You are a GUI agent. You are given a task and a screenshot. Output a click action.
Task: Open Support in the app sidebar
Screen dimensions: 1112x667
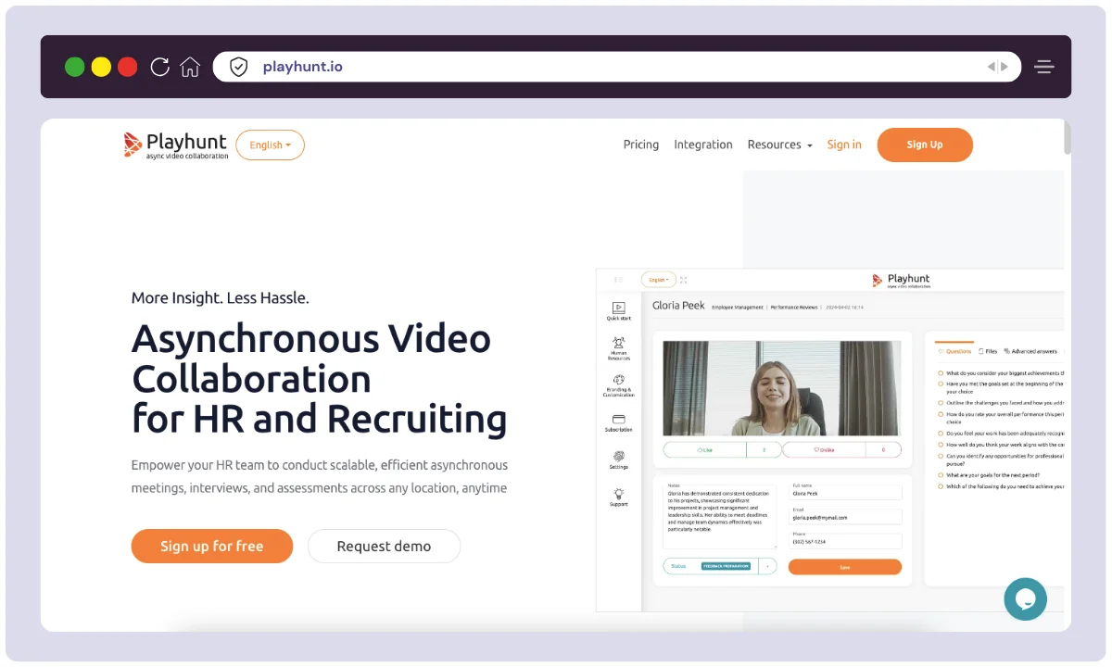coord(618,497)
